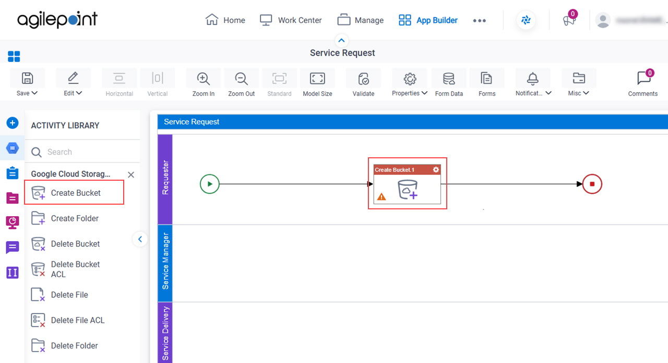The height and width of the screenshot is (363, 668).
Task: Open the blue clipboard sidebar icon
Action: coord(13,173)
